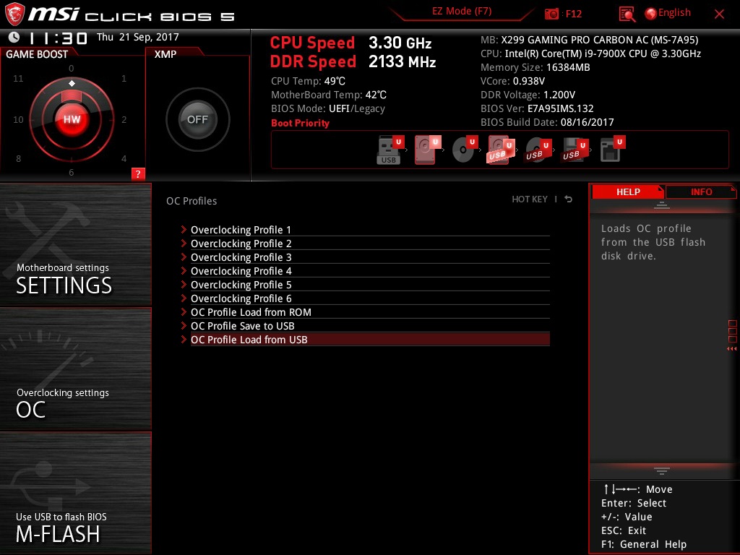Screen dimensions: 740x555
Task: Click the XMP panel label
Action: click(x=165, y=54)
